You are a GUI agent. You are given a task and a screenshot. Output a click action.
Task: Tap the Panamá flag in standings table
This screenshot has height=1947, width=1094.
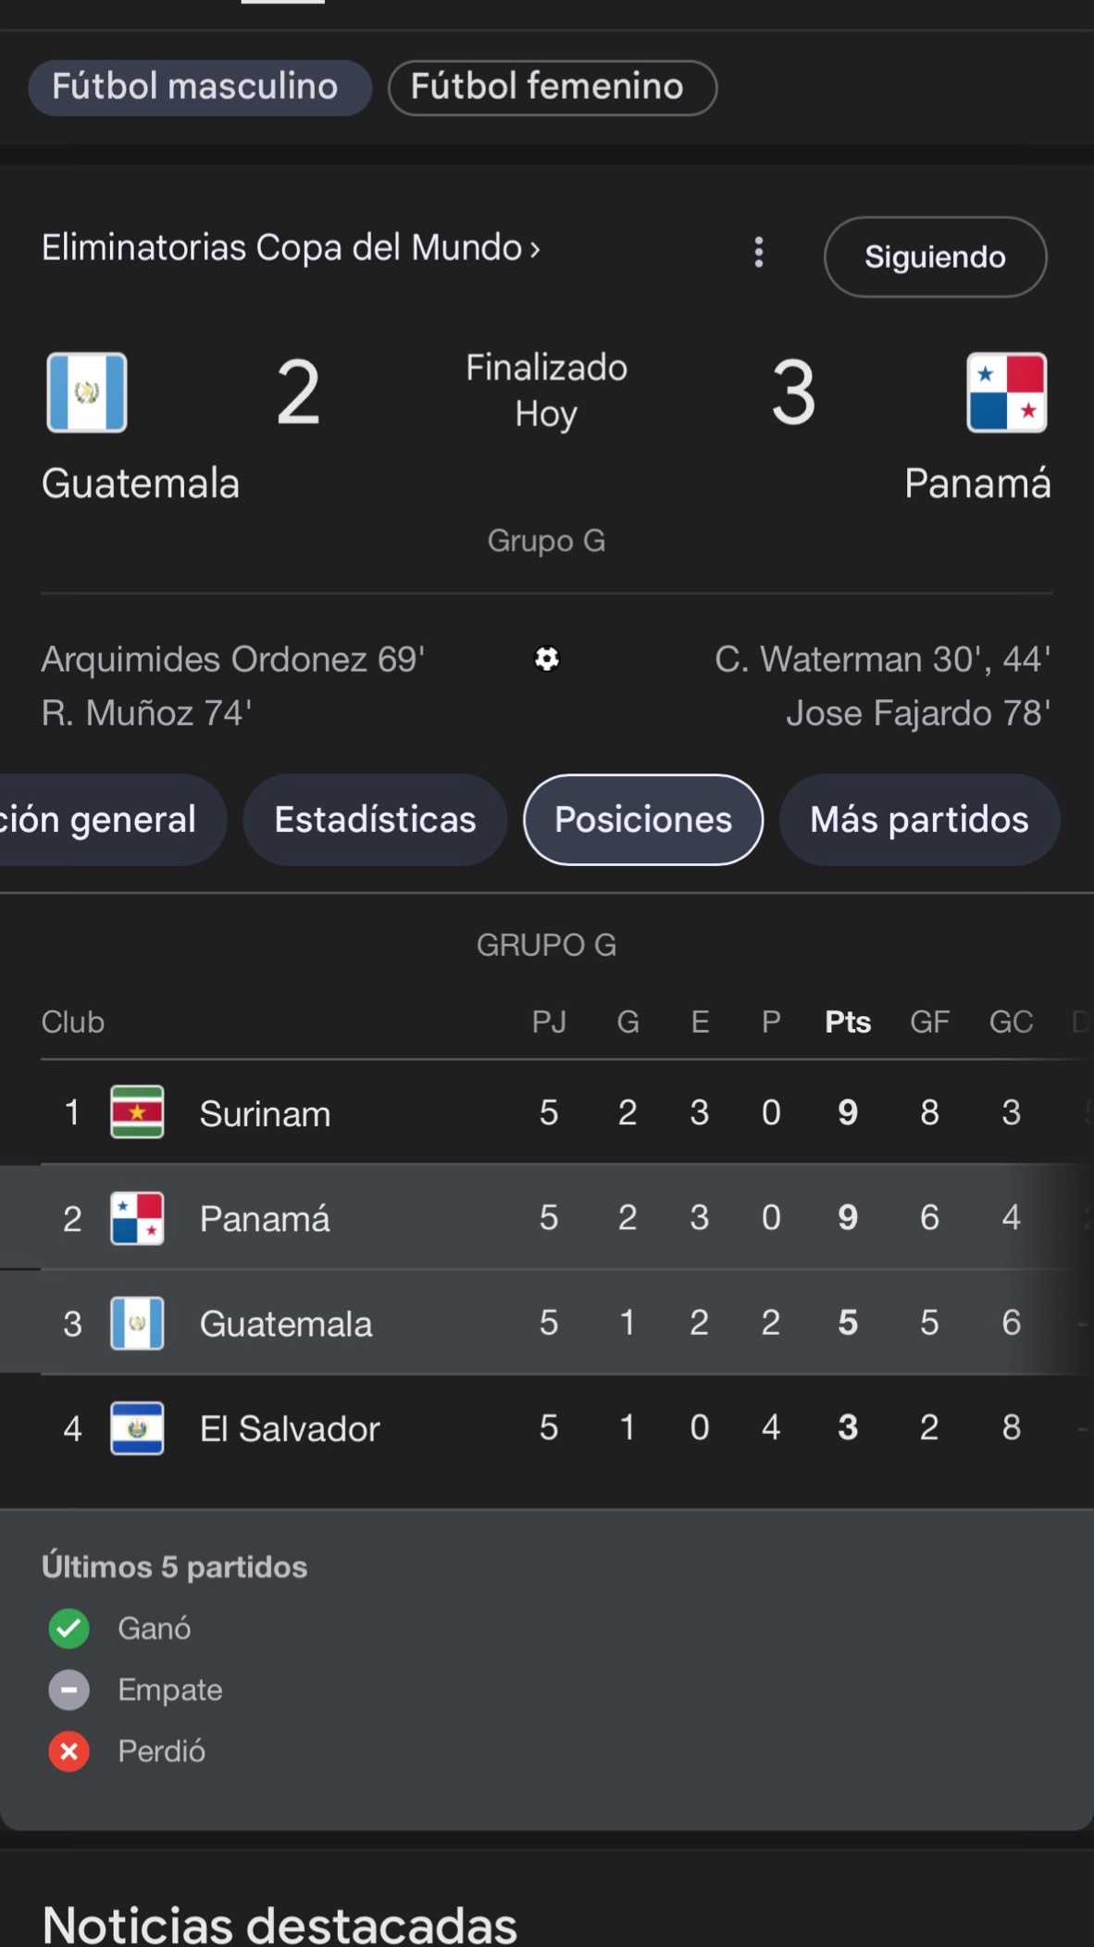tap(137, 1218)
